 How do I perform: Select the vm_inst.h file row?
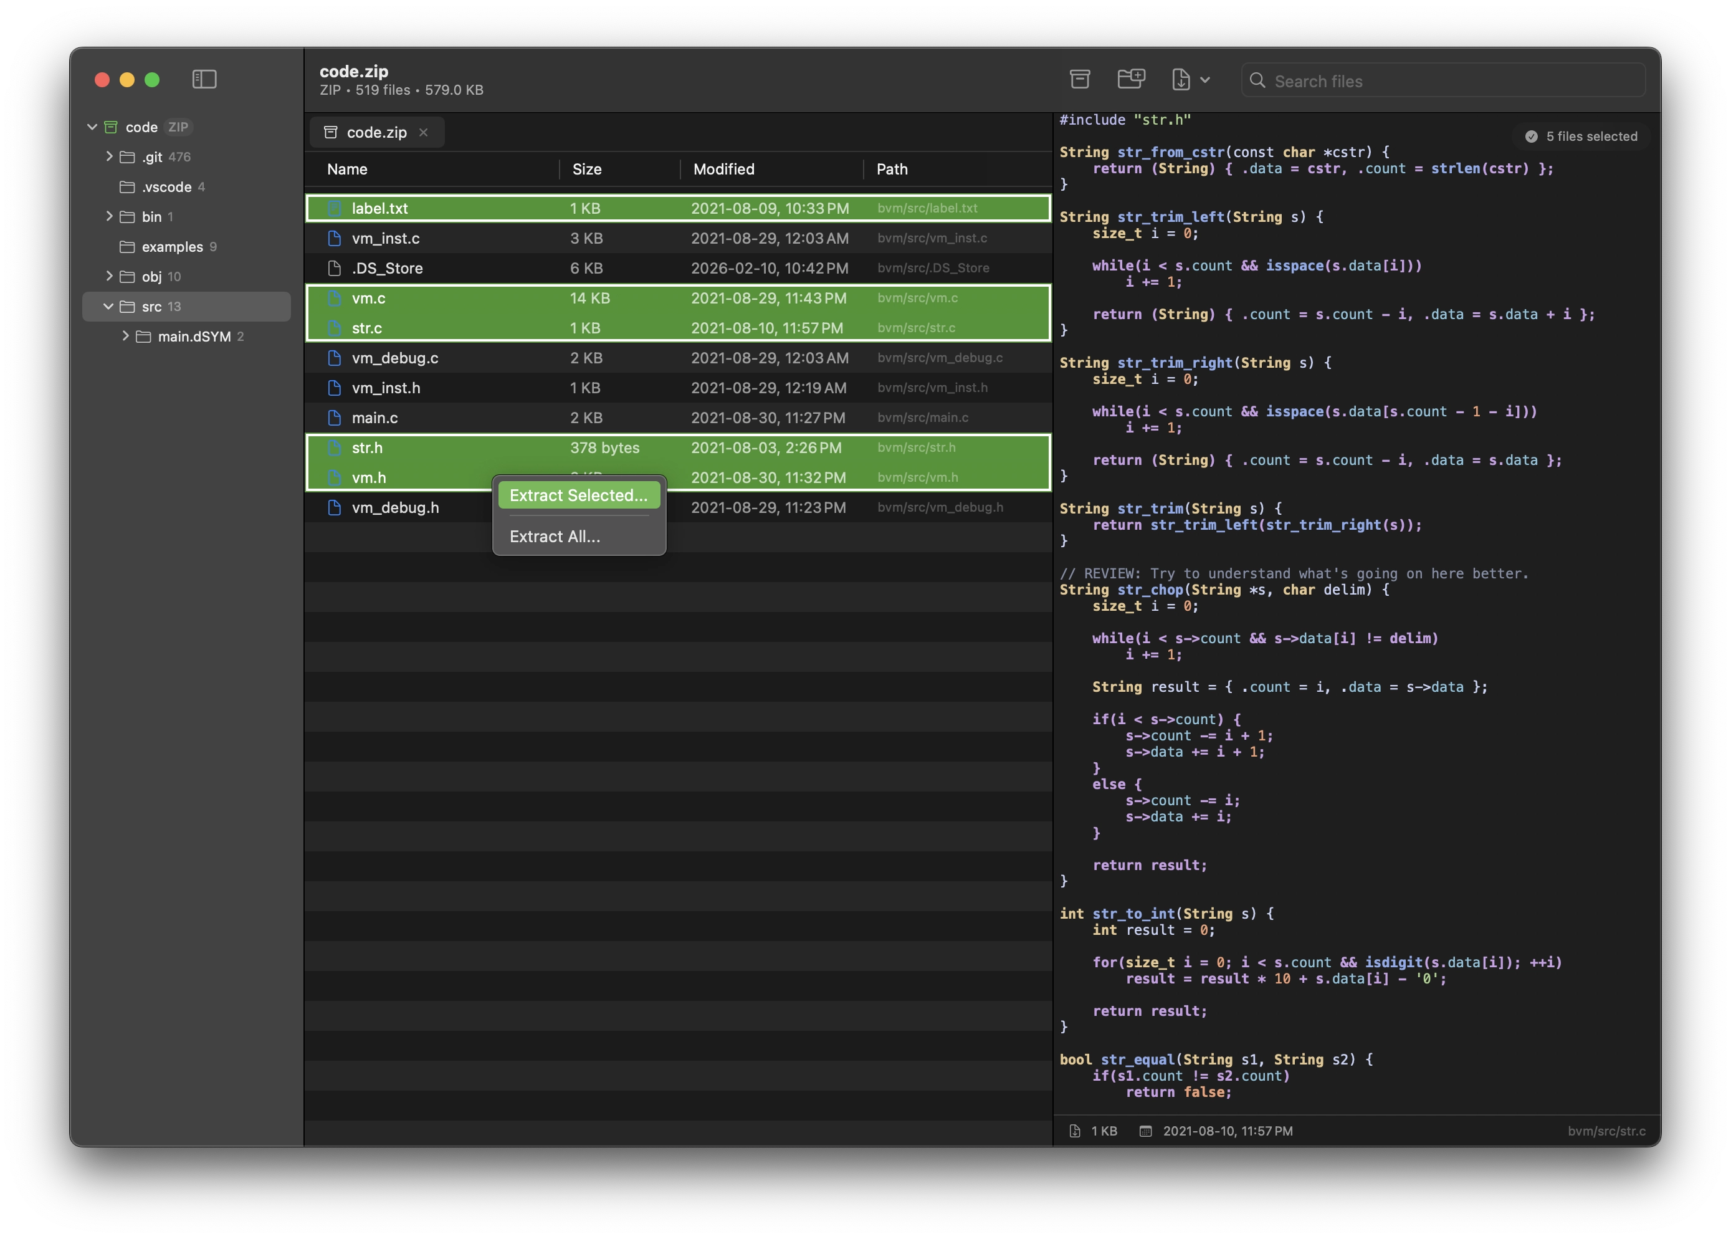pyautogui.click(x=678, y=388)
